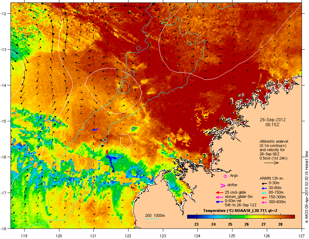Click the IMOS Hobart time copyright text
This screenshot has height=239, width=309.
(x=307, y=187)
